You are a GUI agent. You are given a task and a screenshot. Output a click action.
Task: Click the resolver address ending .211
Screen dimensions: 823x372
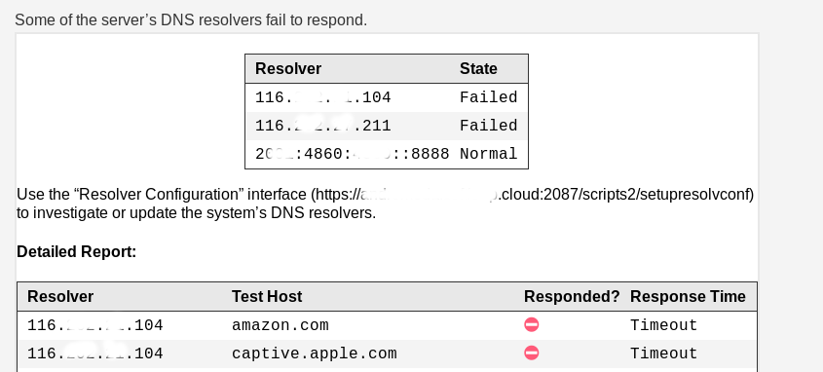[322, 126]
